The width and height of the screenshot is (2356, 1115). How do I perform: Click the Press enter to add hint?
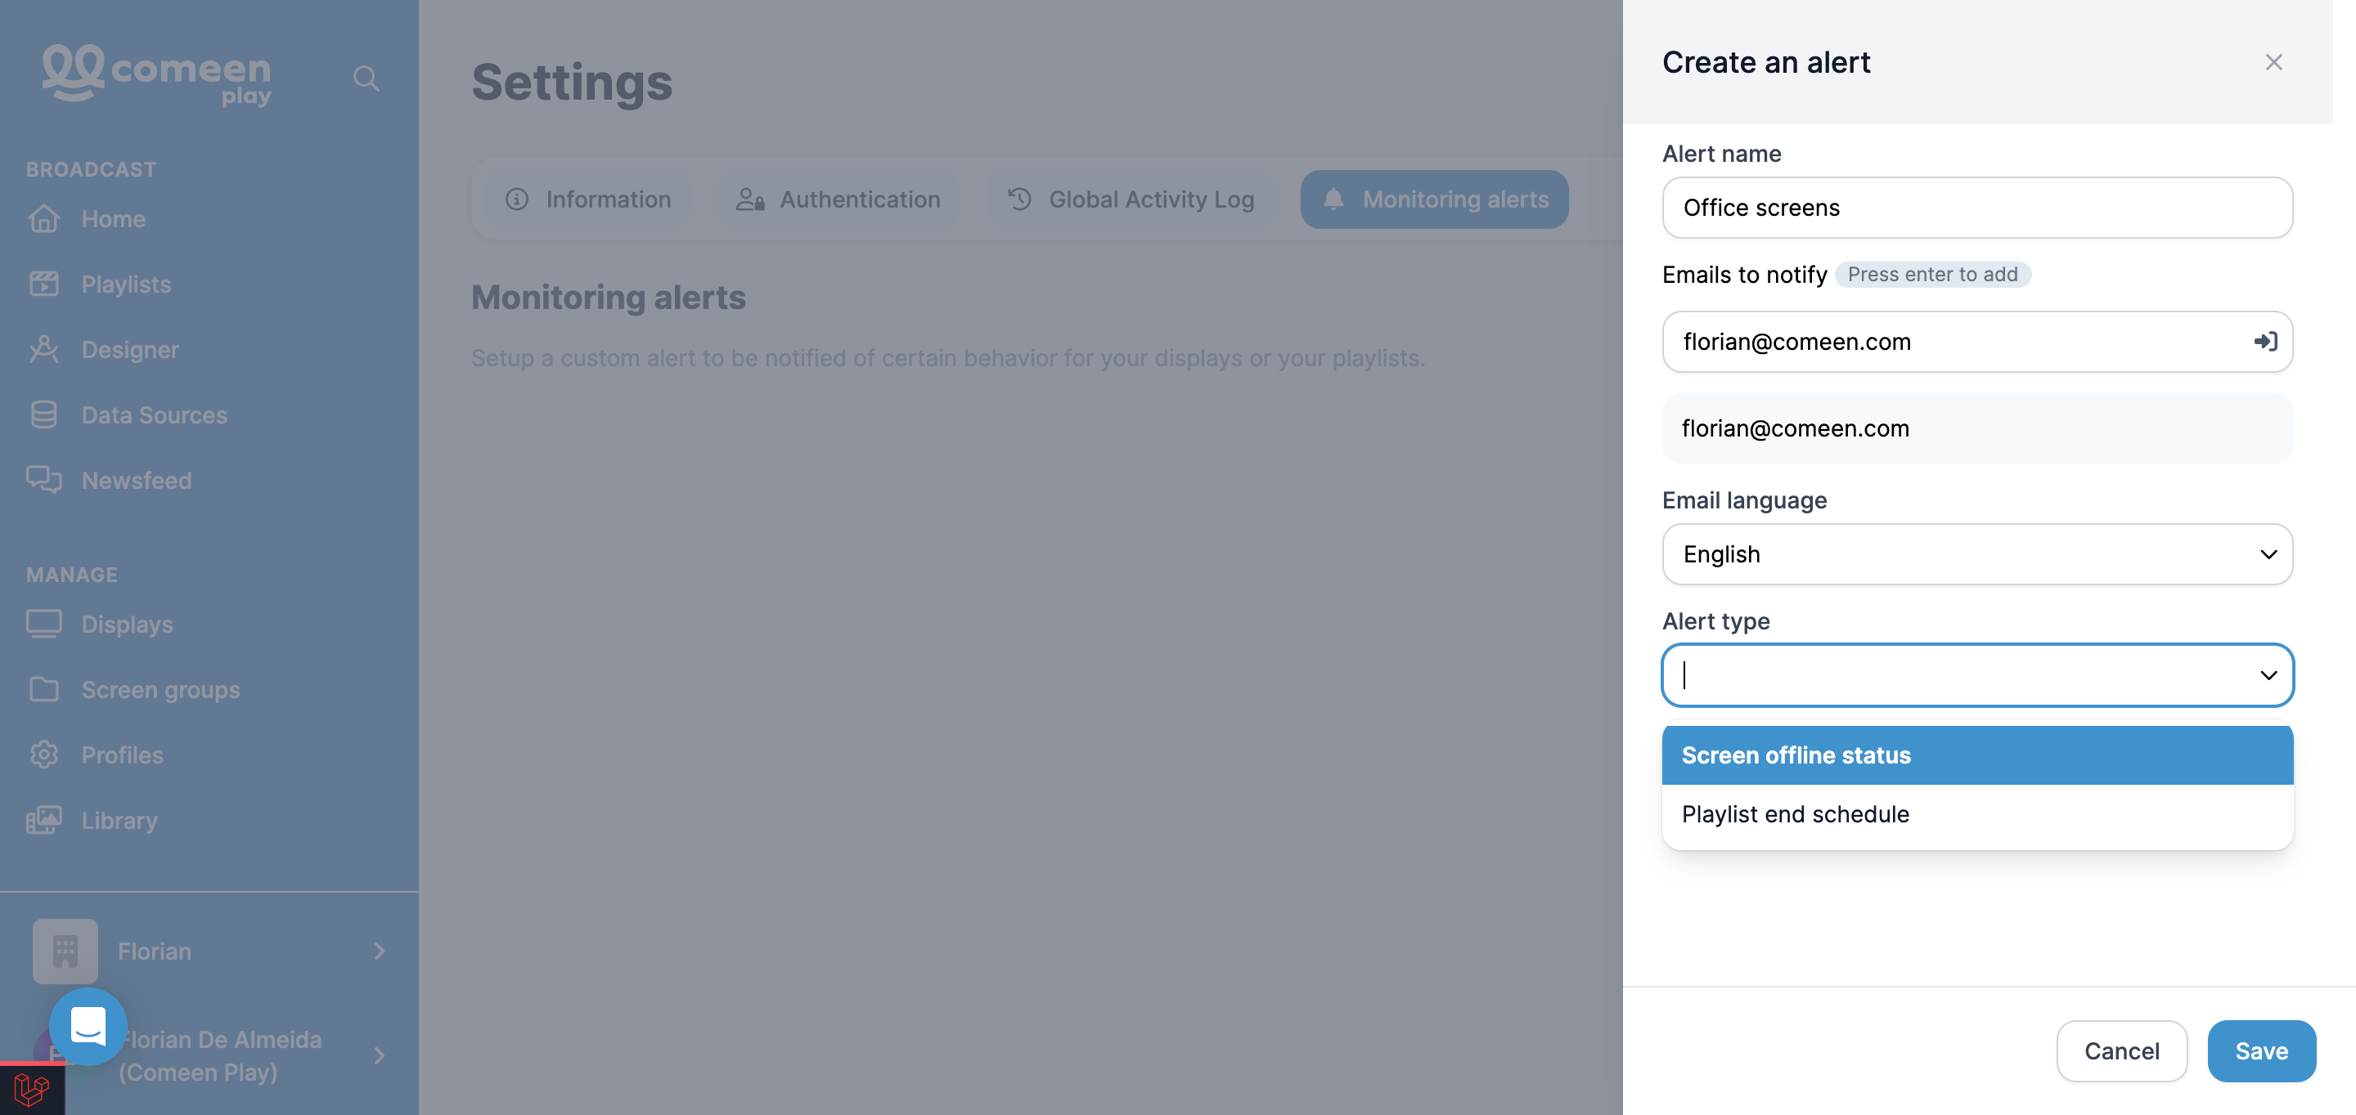[x=1932, y=274]
